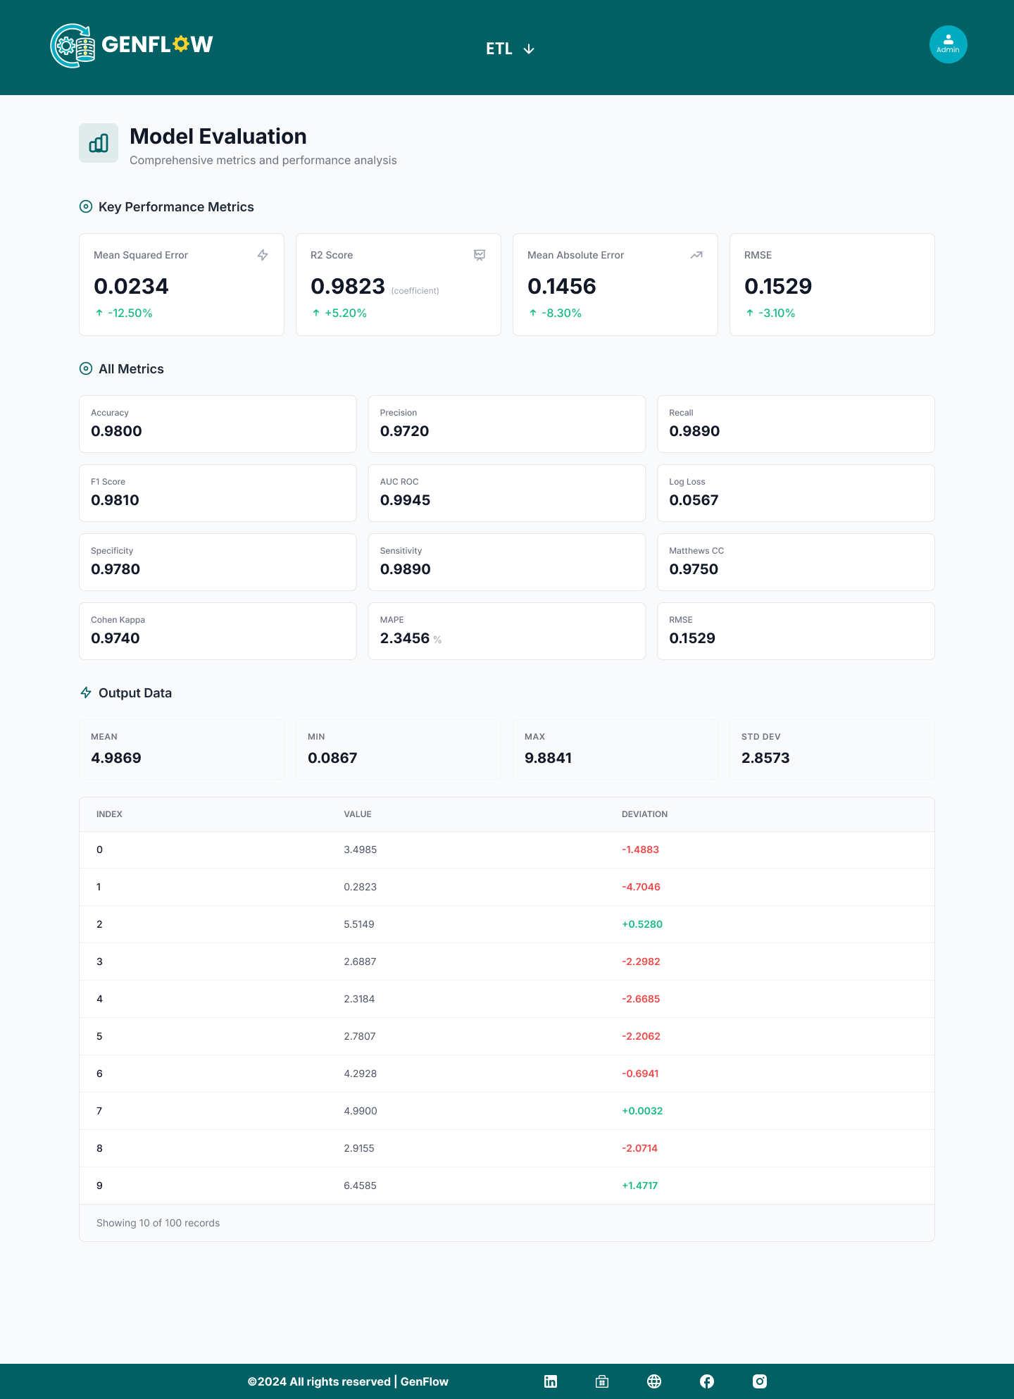Open the Instagram icon in the footer
The width and height of the screenshot is (1014, 1399).
[x=760, y=1381]
